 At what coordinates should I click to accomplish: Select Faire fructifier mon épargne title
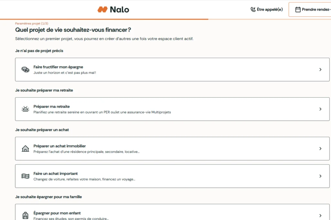pos(58,67)
